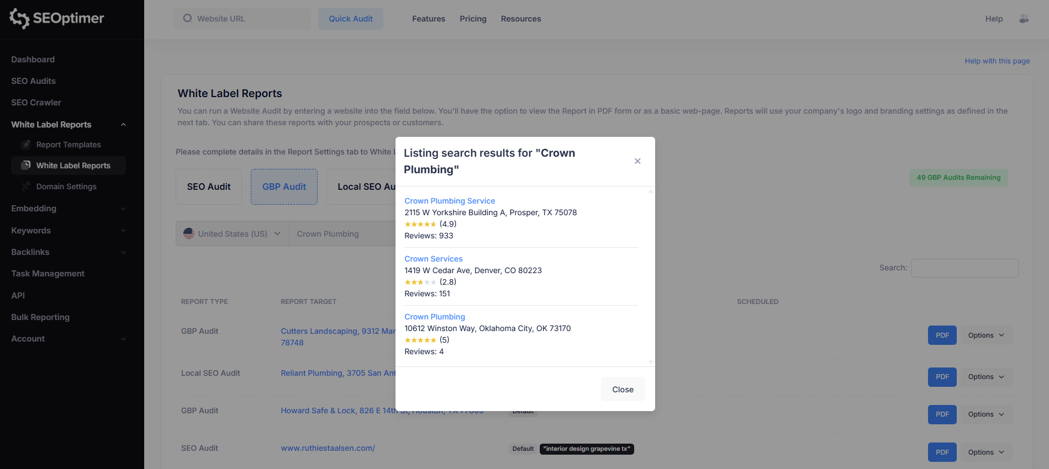Open the www.ruthiestaalsen.com report link
This screenshot has height=469, width=1049.
(328, 448)
